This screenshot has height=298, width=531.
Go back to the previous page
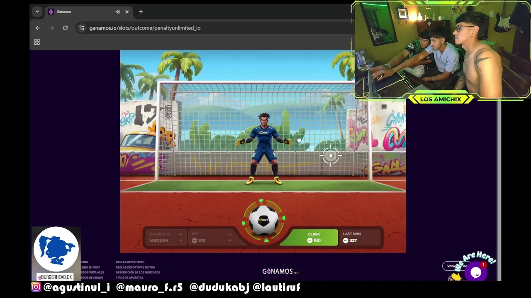click(x=38, y=28)
